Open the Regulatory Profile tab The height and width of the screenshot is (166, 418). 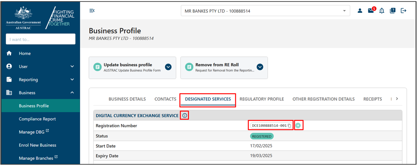point(262,99)
